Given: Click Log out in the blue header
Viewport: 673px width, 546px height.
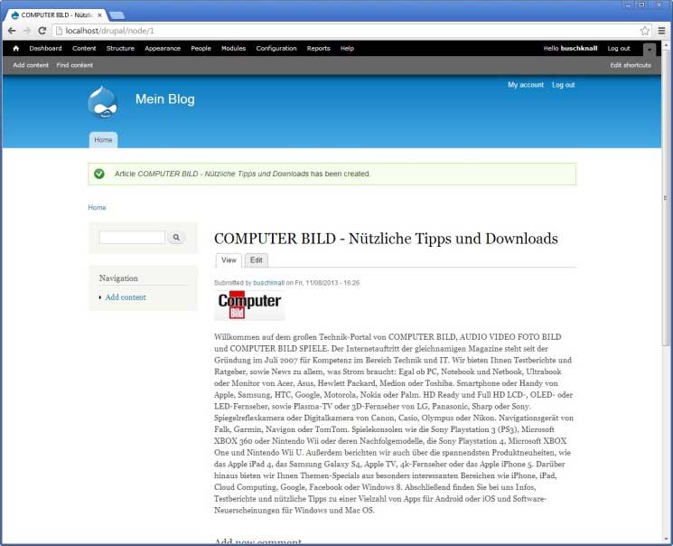Looking at the screenshot, I should click(563, 85).
